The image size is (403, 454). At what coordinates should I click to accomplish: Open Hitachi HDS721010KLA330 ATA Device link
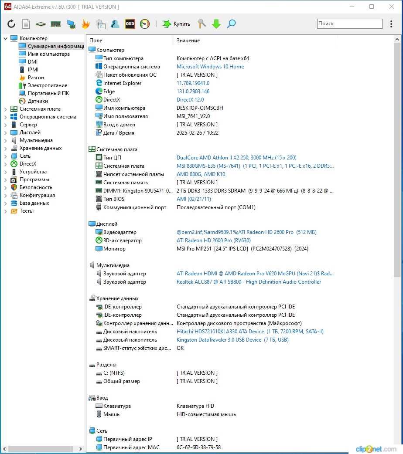pyautogui.click(x=250, y=332)
